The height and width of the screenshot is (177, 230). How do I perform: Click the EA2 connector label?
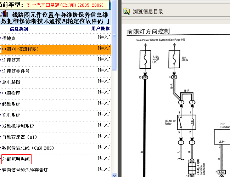coord(221,172)
